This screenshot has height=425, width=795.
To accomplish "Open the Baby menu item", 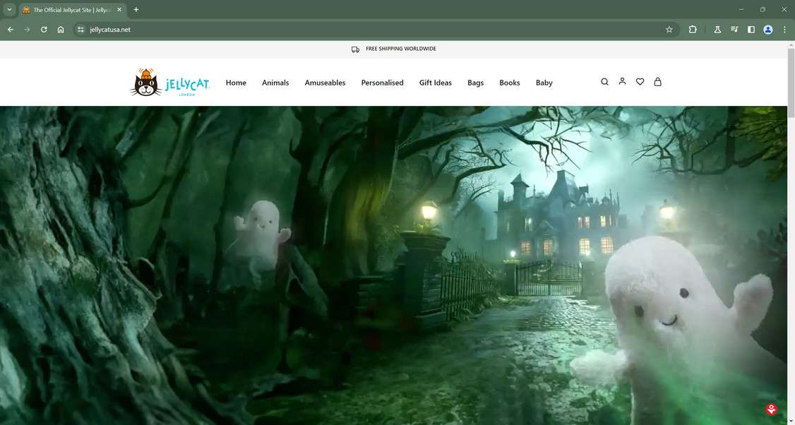I will click(544, 83).
